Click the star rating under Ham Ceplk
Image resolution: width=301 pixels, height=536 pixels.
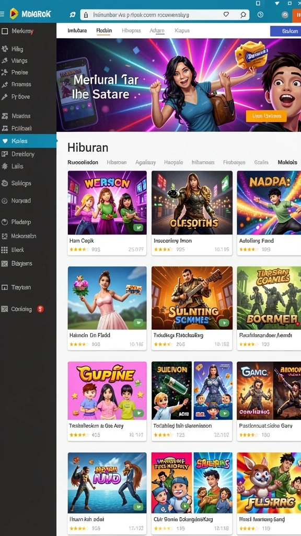coord(80,250)
